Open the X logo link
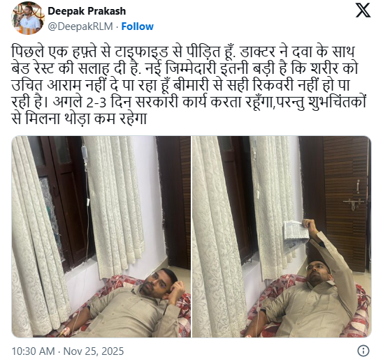 tap(363, 10)
